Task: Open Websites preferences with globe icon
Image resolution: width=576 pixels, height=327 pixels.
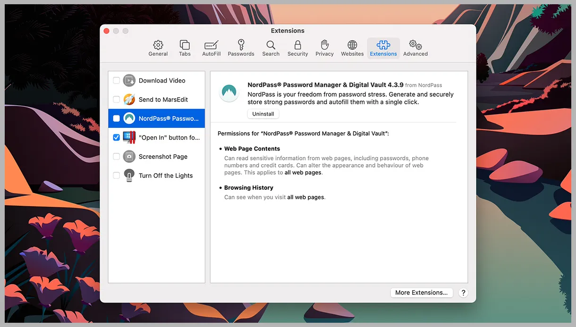Action: (x=352, y=48)
